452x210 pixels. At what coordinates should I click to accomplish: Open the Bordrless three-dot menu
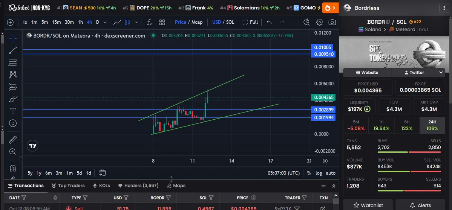[x=444, y=8]
